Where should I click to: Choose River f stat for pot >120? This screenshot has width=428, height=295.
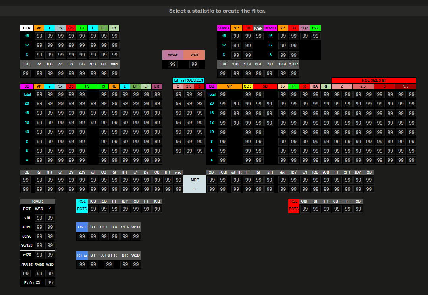[x=50, y=255]
